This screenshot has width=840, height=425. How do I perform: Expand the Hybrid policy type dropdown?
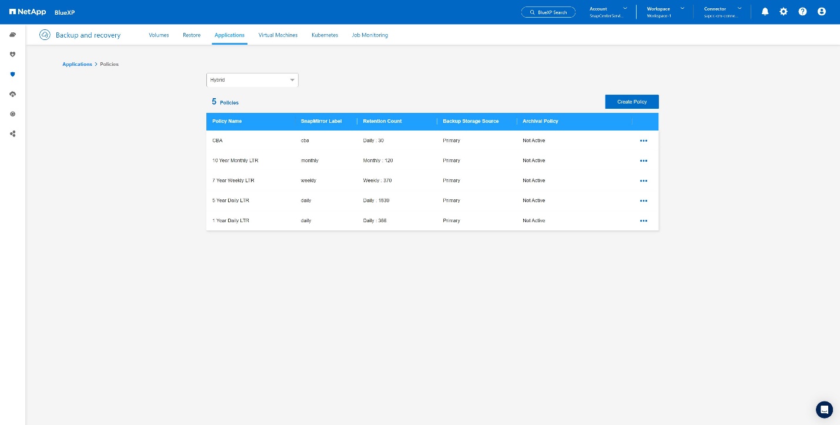point(252,80)
